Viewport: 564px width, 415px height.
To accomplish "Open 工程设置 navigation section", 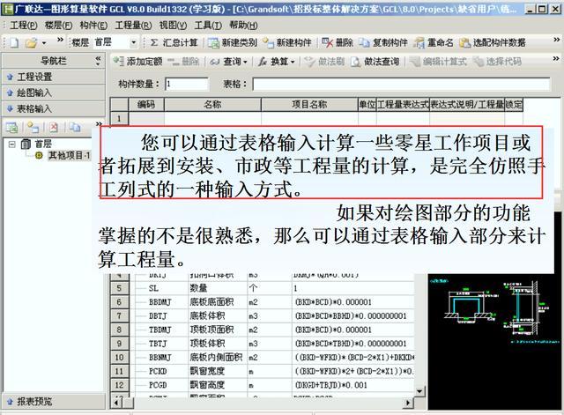I will (x=53, y=77).
